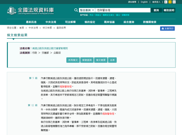Image resolution: width=182 pixels, height=135 pixels.
Task: Open the 第 5 條 article link
Action: 33,78
